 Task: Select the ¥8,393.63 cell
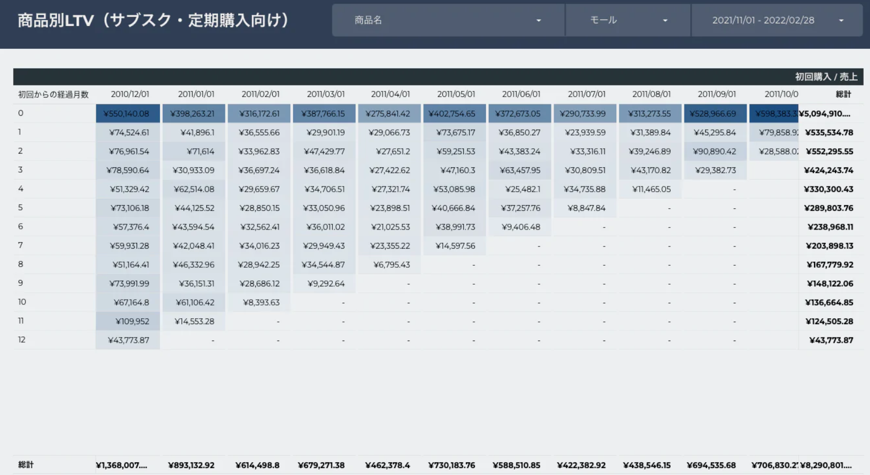point(259,302)
